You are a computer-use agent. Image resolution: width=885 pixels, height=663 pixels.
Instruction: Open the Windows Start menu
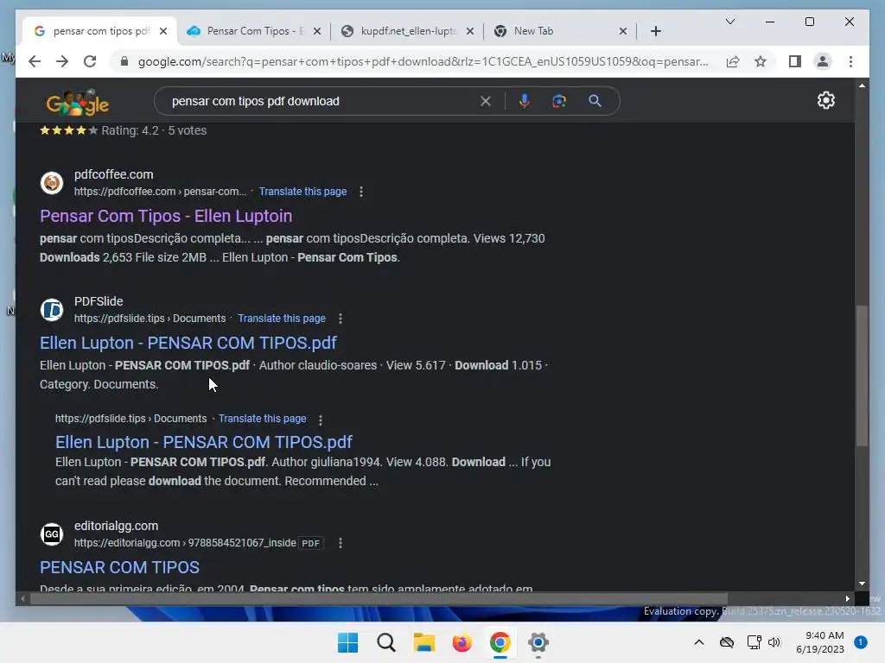point(347,642)
